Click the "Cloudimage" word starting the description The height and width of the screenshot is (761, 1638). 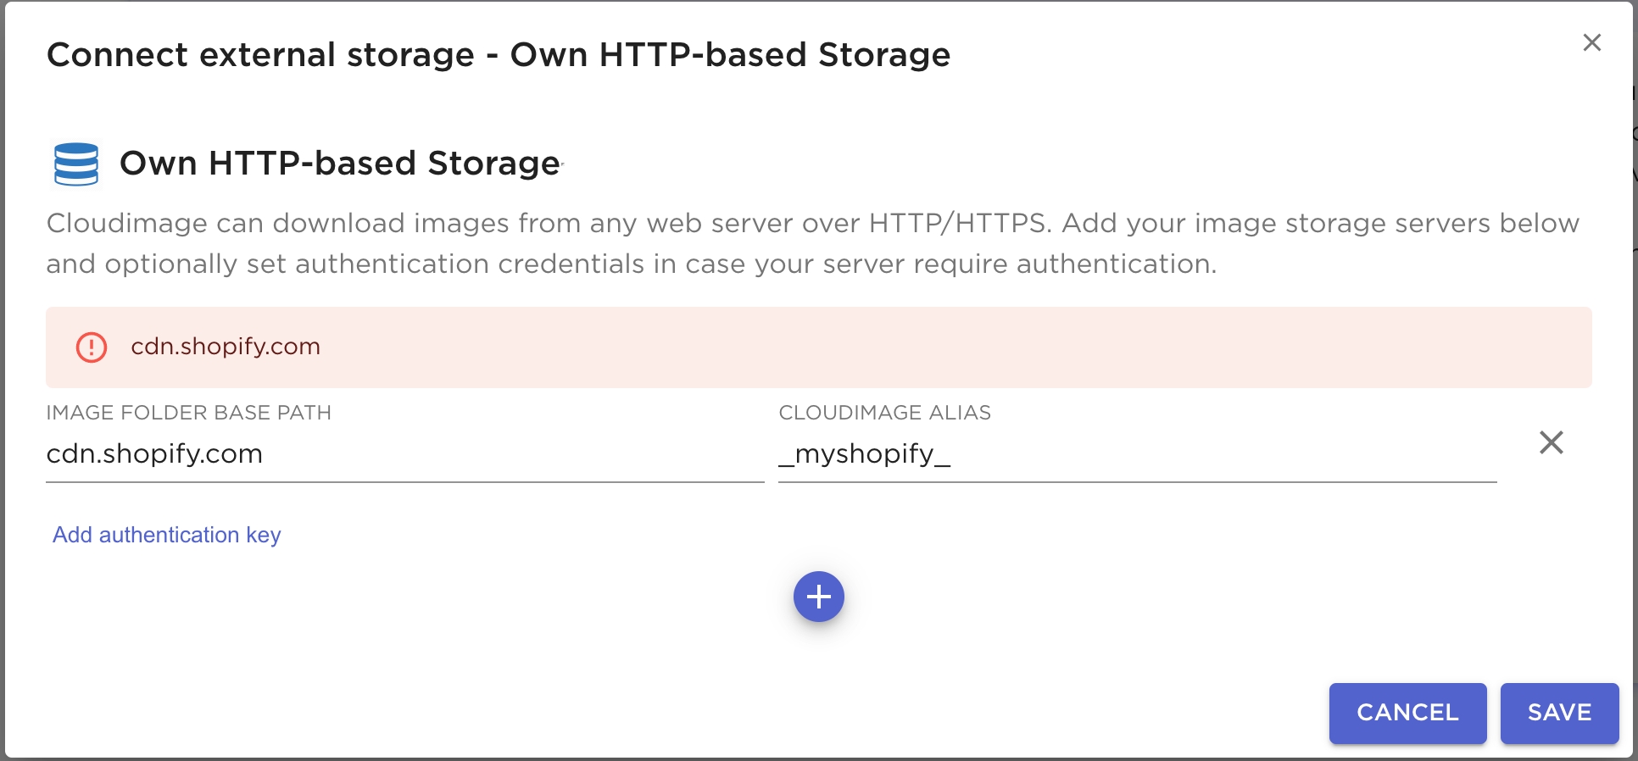coord(126,223)
